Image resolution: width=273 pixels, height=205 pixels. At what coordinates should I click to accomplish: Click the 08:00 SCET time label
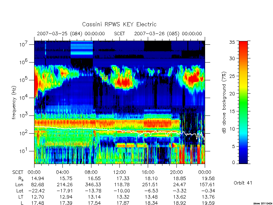coord(91,172)
